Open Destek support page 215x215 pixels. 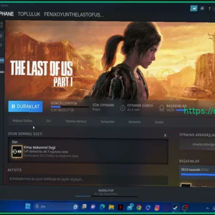[x=159, y=122]
